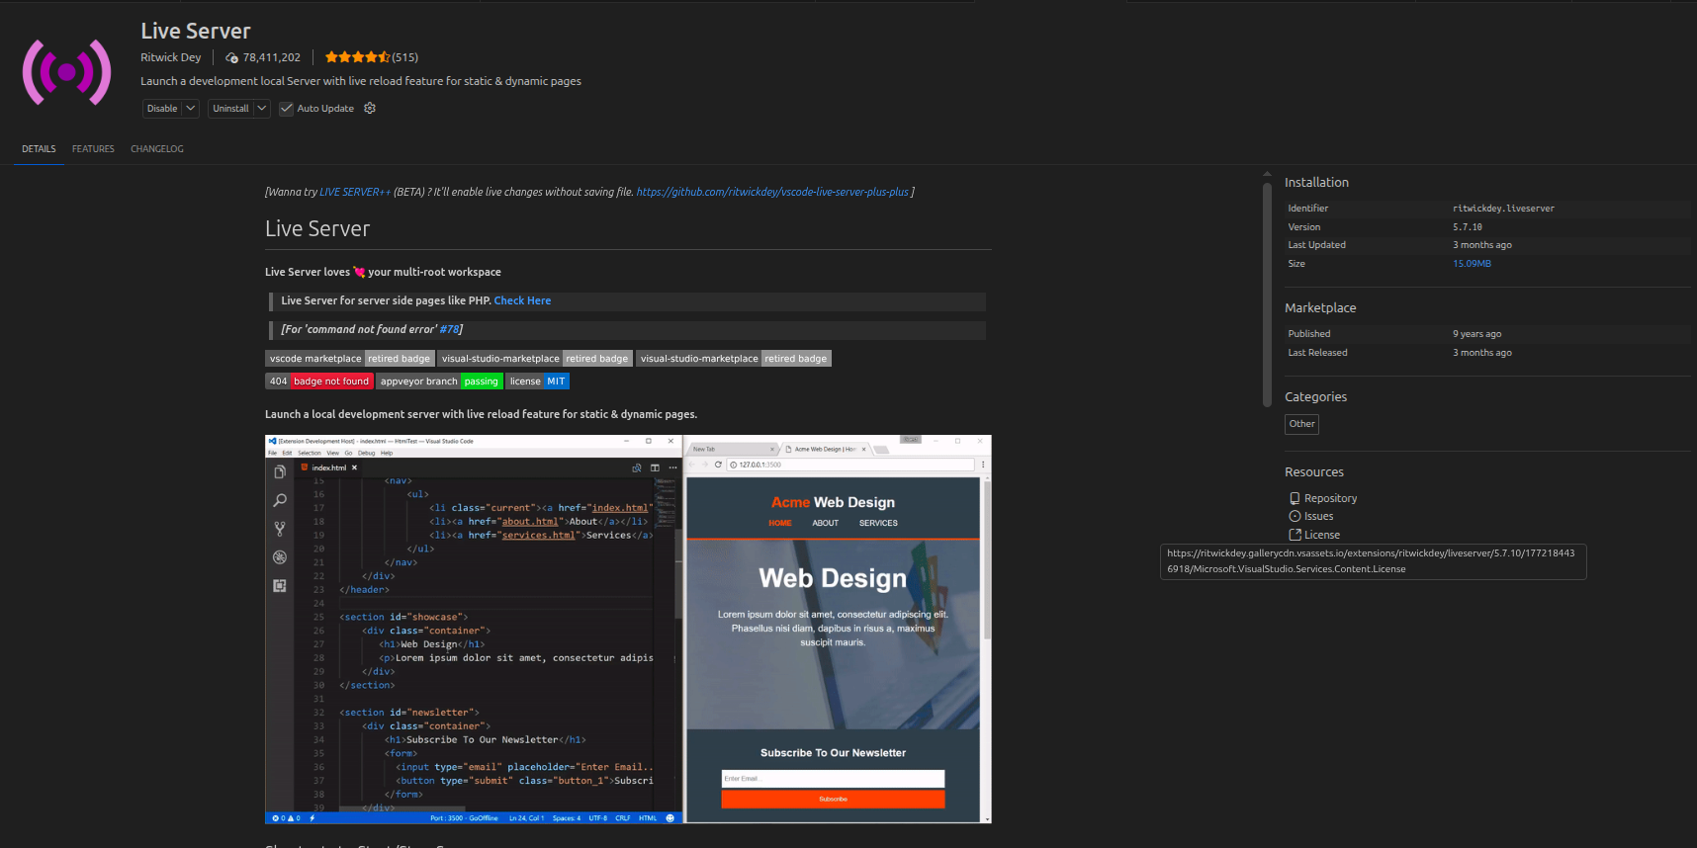Open the Live Server demo screenshot
Image resolution: width=1697 pixels, height=848 pixels.
628,629
